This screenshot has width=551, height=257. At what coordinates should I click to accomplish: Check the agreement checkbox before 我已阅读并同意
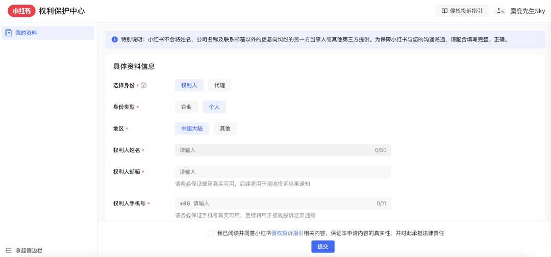pyautogui.click(x=211, y=233)
